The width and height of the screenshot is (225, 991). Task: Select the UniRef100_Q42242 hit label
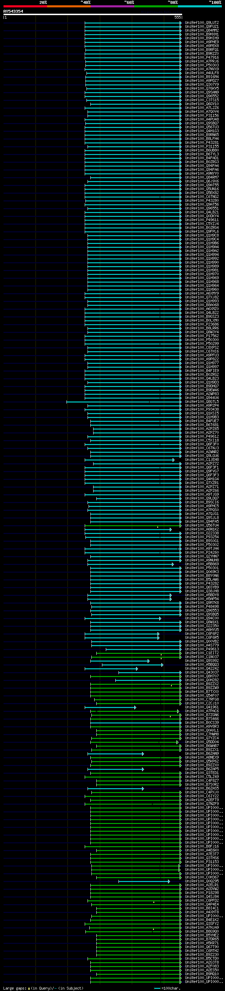point(202,669)
